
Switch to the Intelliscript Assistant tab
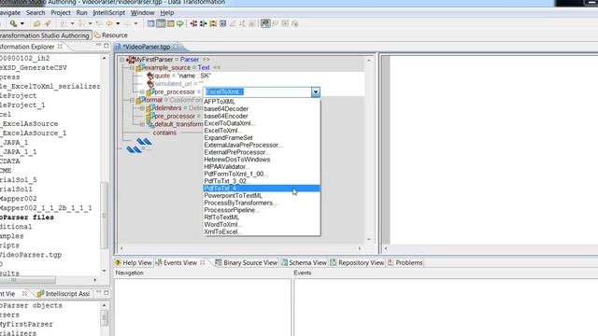(x=64, y=294)
